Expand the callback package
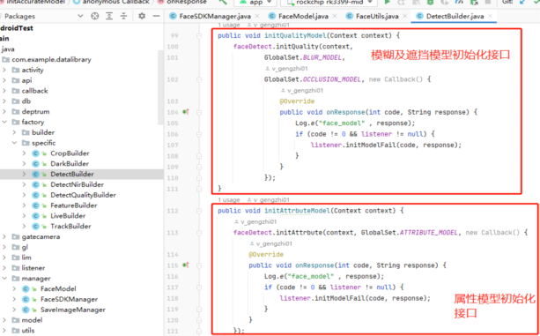540x336 pixels. pyautogui.click(x=4, y=91)
